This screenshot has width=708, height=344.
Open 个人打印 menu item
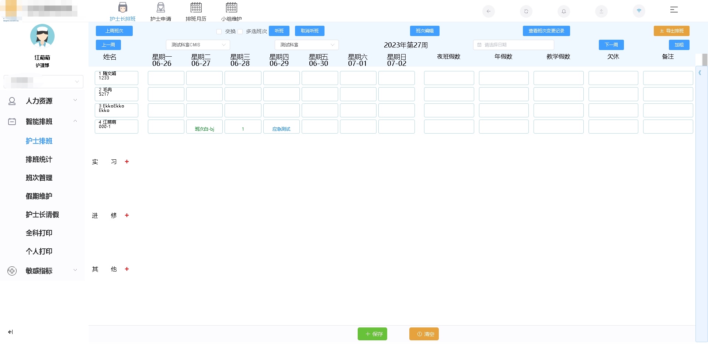(39, 252)
